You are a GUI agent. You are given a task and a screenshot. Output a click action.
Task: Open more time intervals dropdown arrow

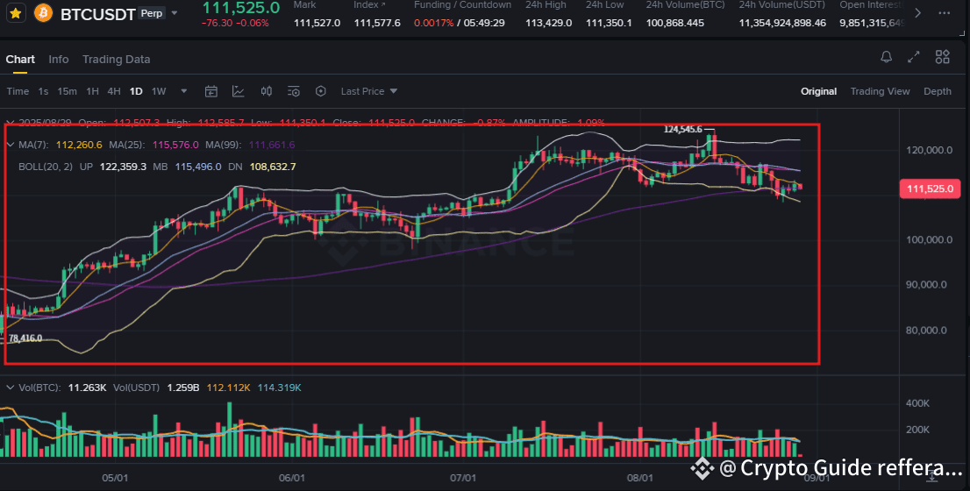pos(183,91)
